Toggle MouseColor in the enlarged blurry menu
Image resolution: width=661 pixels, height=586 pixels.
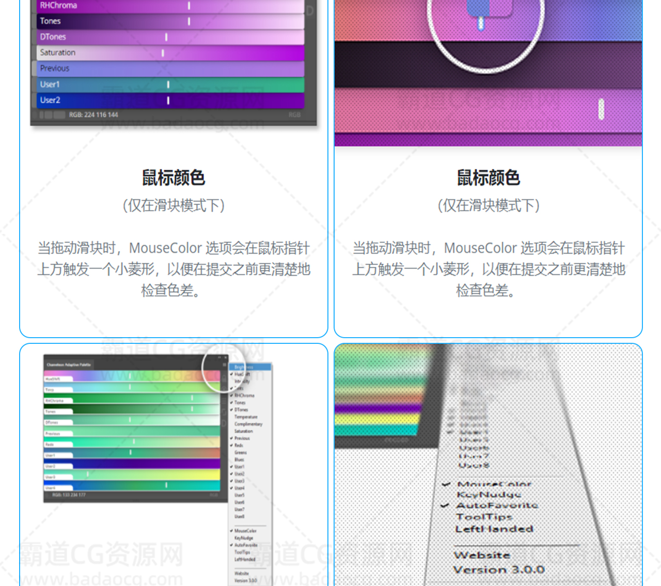(x=494, y=484)
